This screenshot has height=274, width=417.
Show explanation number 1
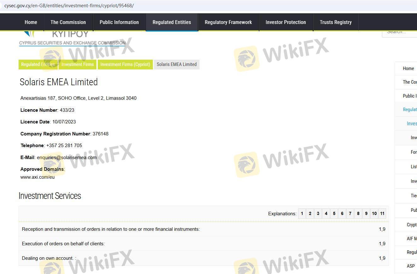(302, 214)
